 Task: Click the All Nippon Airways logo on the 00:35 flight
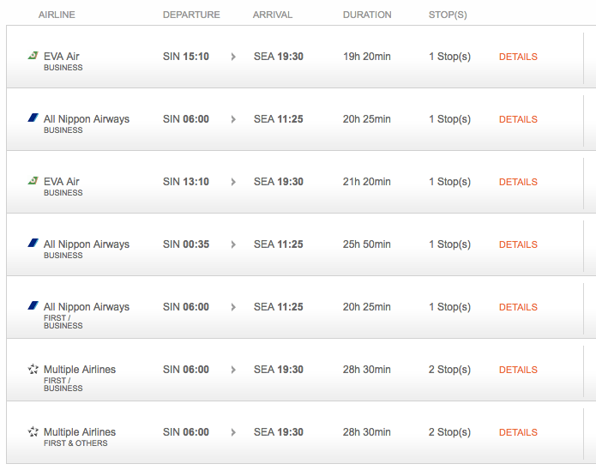pyautogui.click(x=33, y=244)
